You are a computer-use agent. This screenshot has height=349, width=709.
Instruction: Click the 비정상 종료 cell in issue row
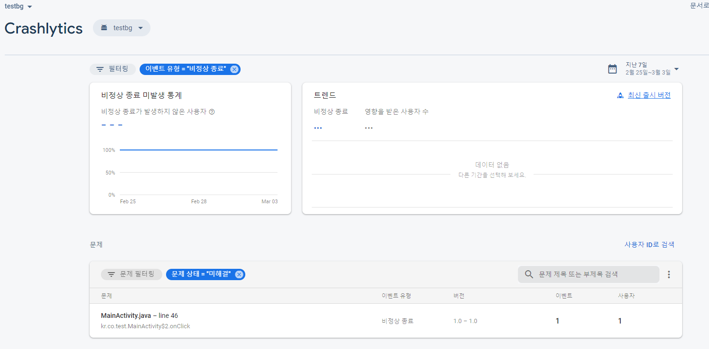point(397,321)
